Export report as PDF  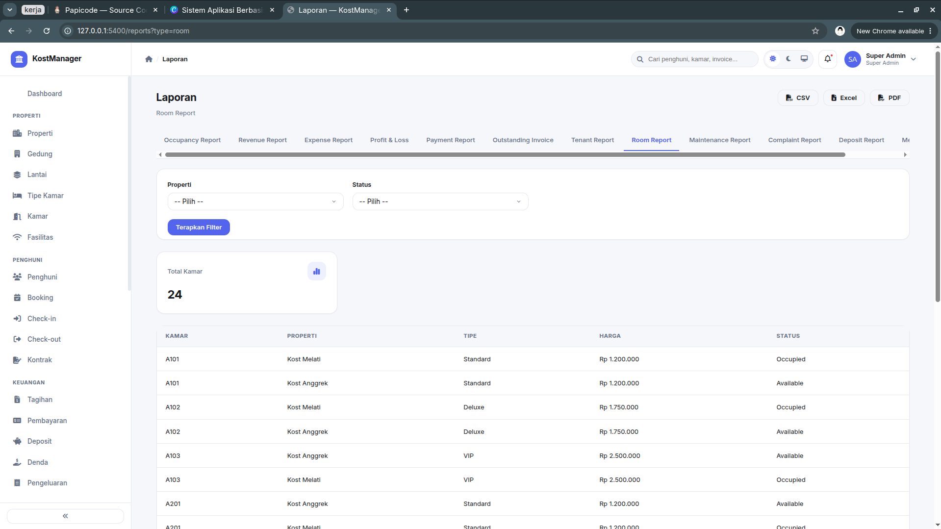pyautogui.click(x=890, y=98)
